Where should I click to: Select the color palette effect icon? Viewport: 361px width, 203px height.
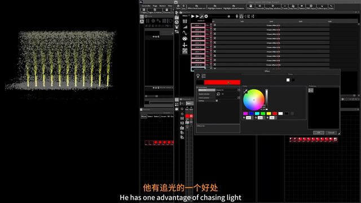(x=184, y=39)
